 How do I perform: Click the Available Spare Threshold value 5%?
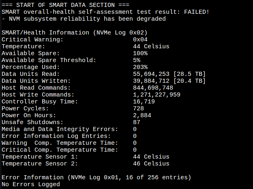[137, 60]
